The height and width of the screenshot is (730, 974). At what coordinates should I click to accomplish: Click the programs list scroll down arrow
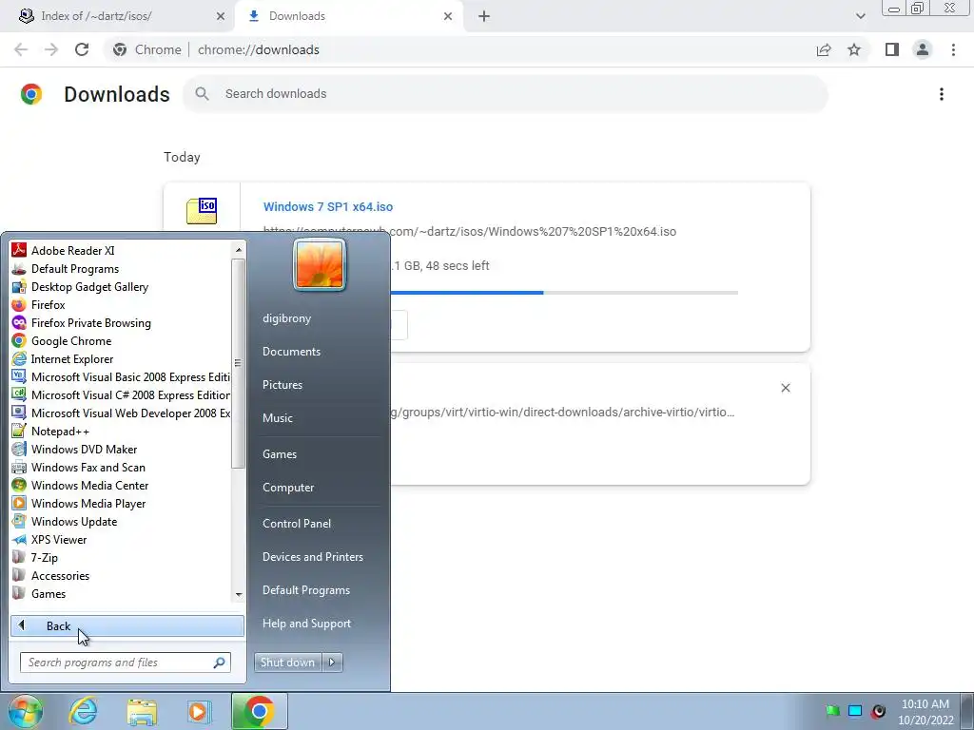click(239, 595)
